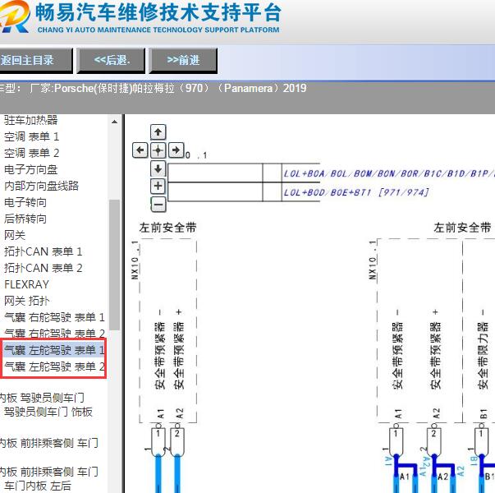Click the platform logo icon
495x493 pixels.
(14, 16)
